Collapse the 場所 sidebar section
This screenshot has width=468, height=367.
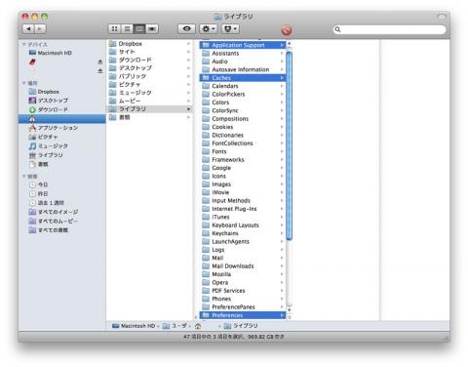[x=23, y=83]
